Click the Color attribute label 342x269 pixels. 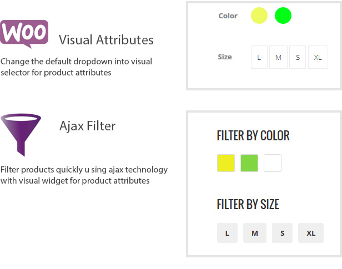click(228, 16)
